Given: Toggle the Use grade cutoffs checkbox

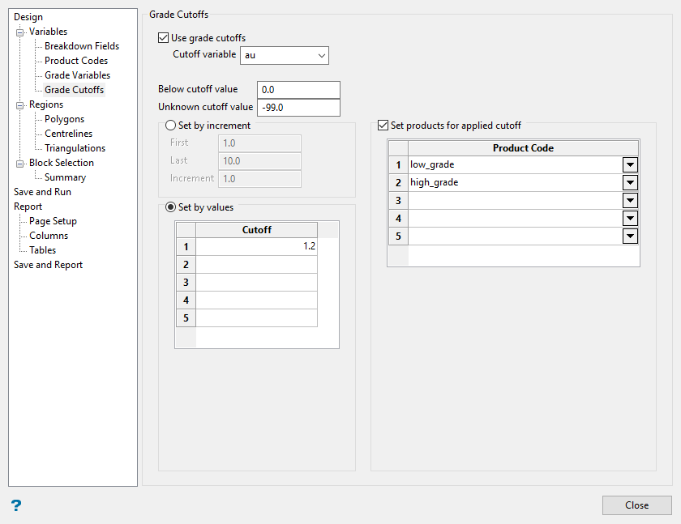Looking at the screenshot, I should click(x=165, y=38).
